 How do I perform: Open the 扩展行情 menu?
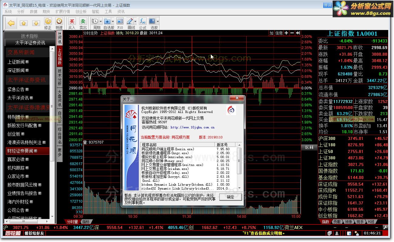(x=63, y=12)
